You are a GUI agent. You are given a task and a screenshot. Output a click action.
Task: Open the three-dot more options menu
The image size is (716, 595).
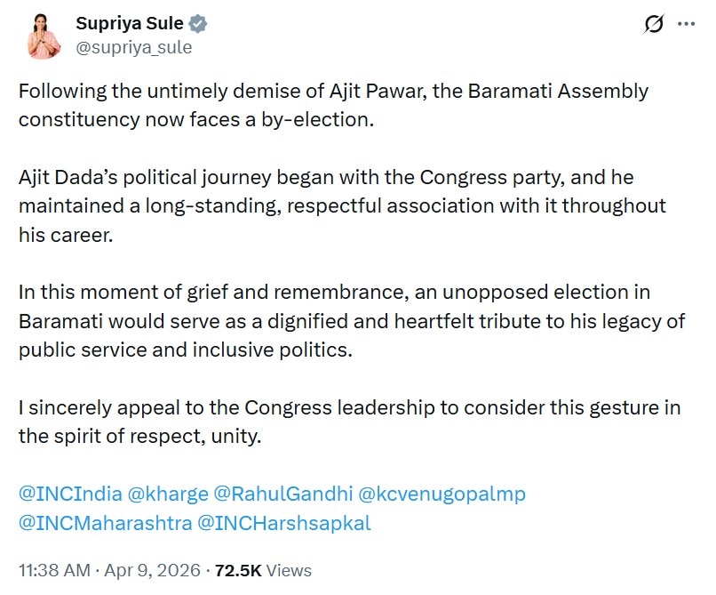click(x=686, y=25)
